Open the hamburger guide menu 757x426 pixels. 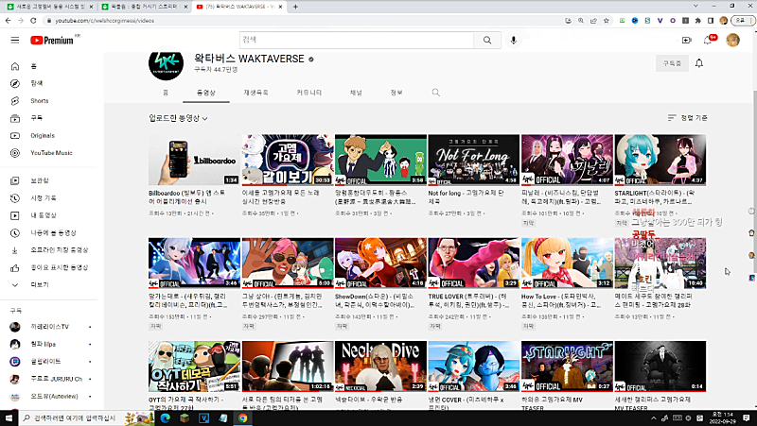14,41
